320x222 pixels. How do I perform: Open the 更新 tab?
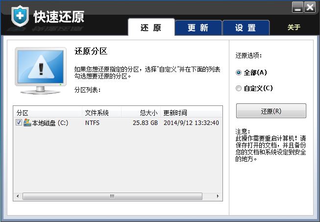point(198,28)
